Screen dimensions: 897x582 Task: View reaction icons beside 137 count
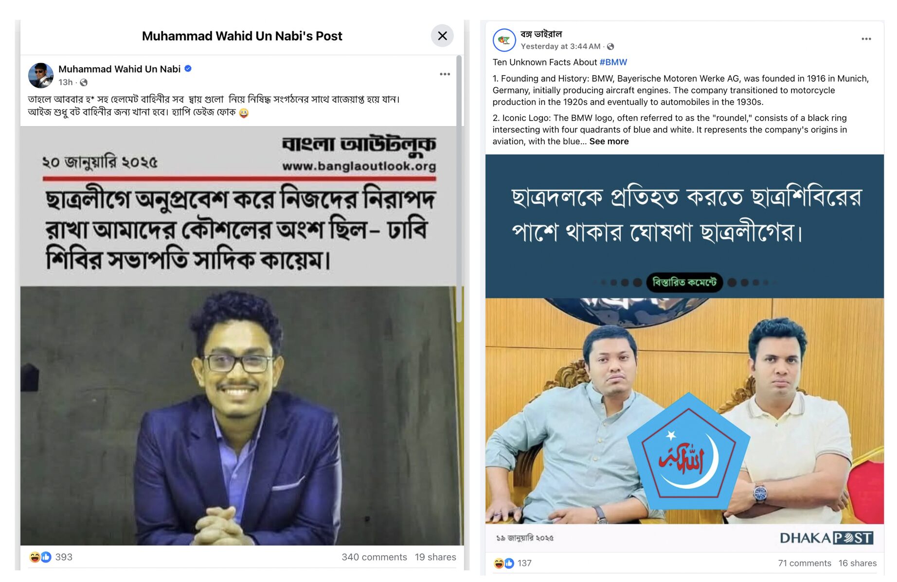[504, 563]
